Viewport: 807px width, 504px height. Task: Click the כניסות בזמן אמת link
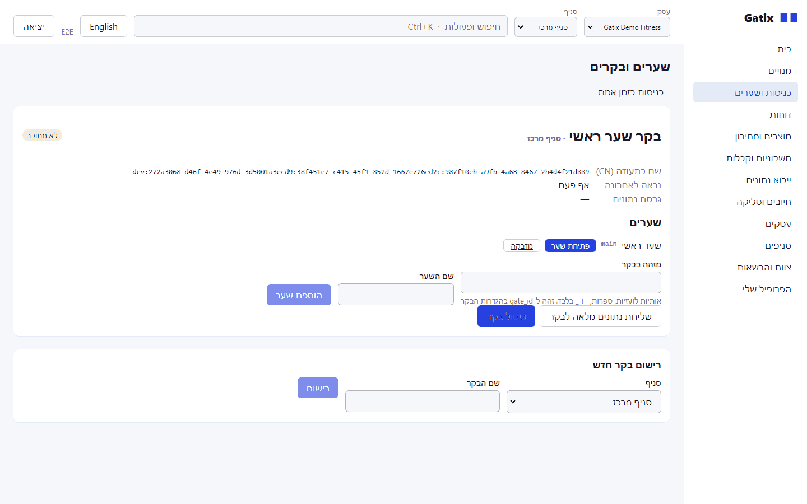pos(630,92)
